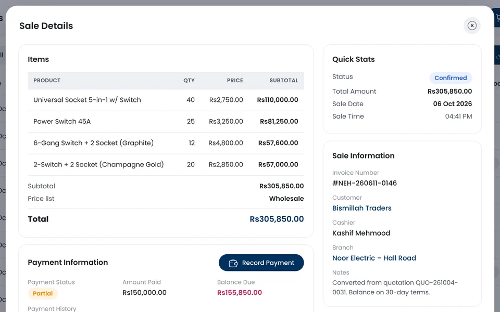500x312 pixels.
Task: Click the Rs110,000.00 subtotal cell
Action: coord(278,100)
